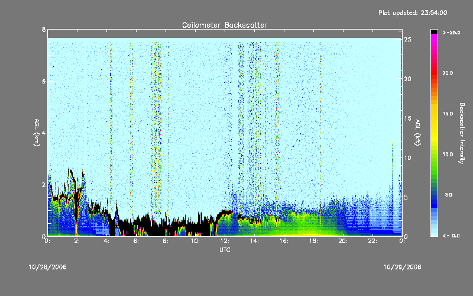Click the 10.0 colorbar tick label
This screenshot has width=473, height=296.
[x=448, y=155]
